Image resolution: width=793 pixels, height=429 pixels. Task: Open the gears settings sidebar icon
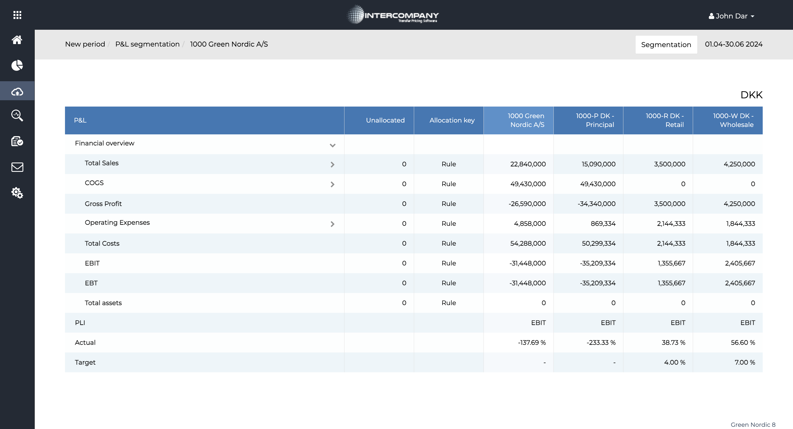pyautogui.click(x=17, y=193)
